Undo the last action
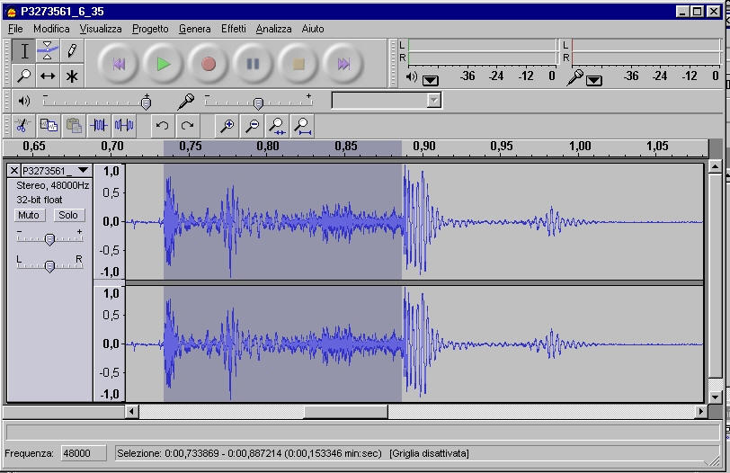The image size is (730, 473). click(162, 125)
